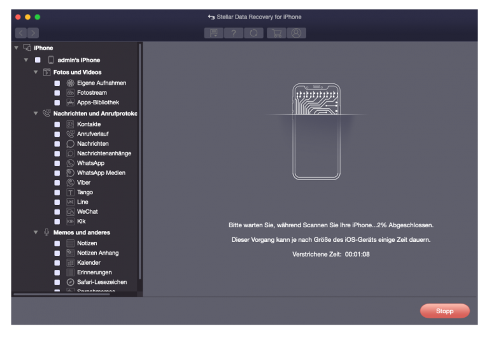Open the shopping cart purchase icon
The height and width of the screenshot is (338, 489).
(x=276, y=32)
